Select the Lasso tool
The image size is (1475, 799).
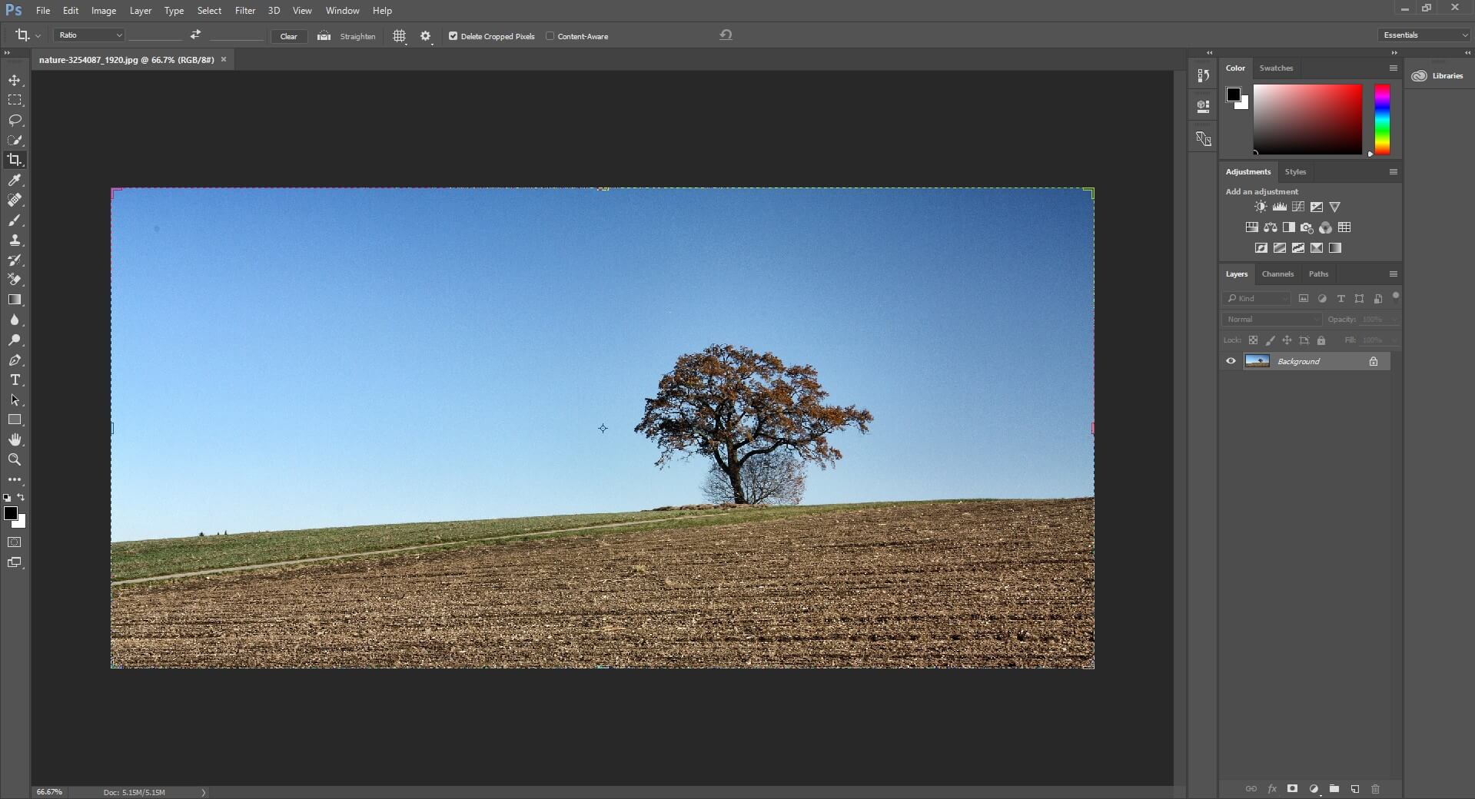(x=15, y=120)
